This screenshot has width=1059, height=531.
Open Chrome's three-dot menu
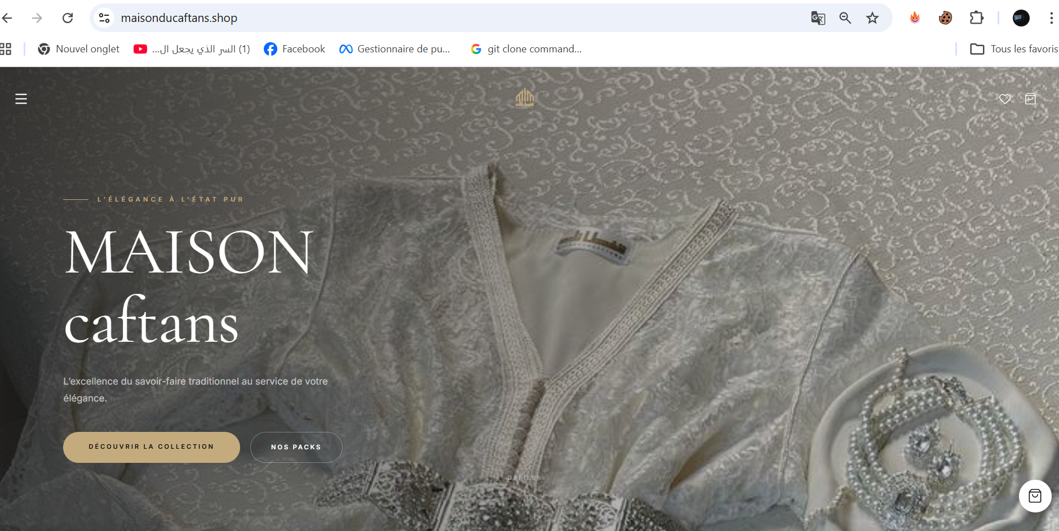(1051, 18)
